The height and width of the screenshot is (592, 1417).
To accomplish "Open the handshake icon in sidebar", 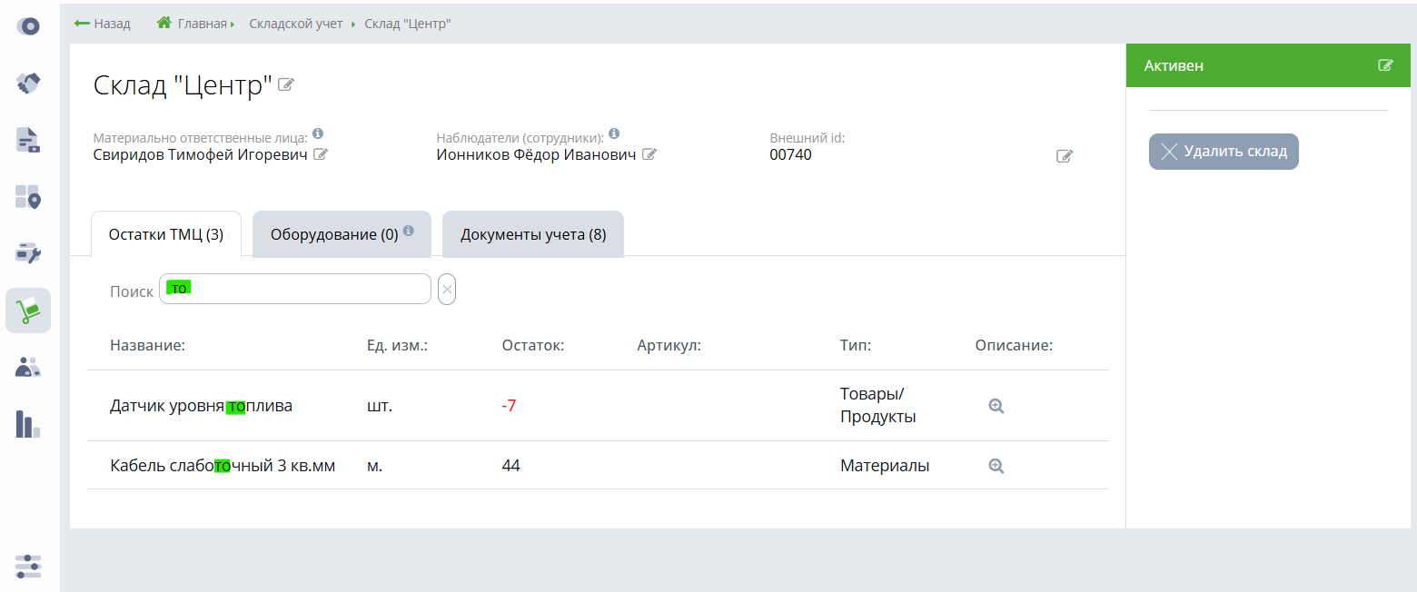I will (x=28, y=84).
